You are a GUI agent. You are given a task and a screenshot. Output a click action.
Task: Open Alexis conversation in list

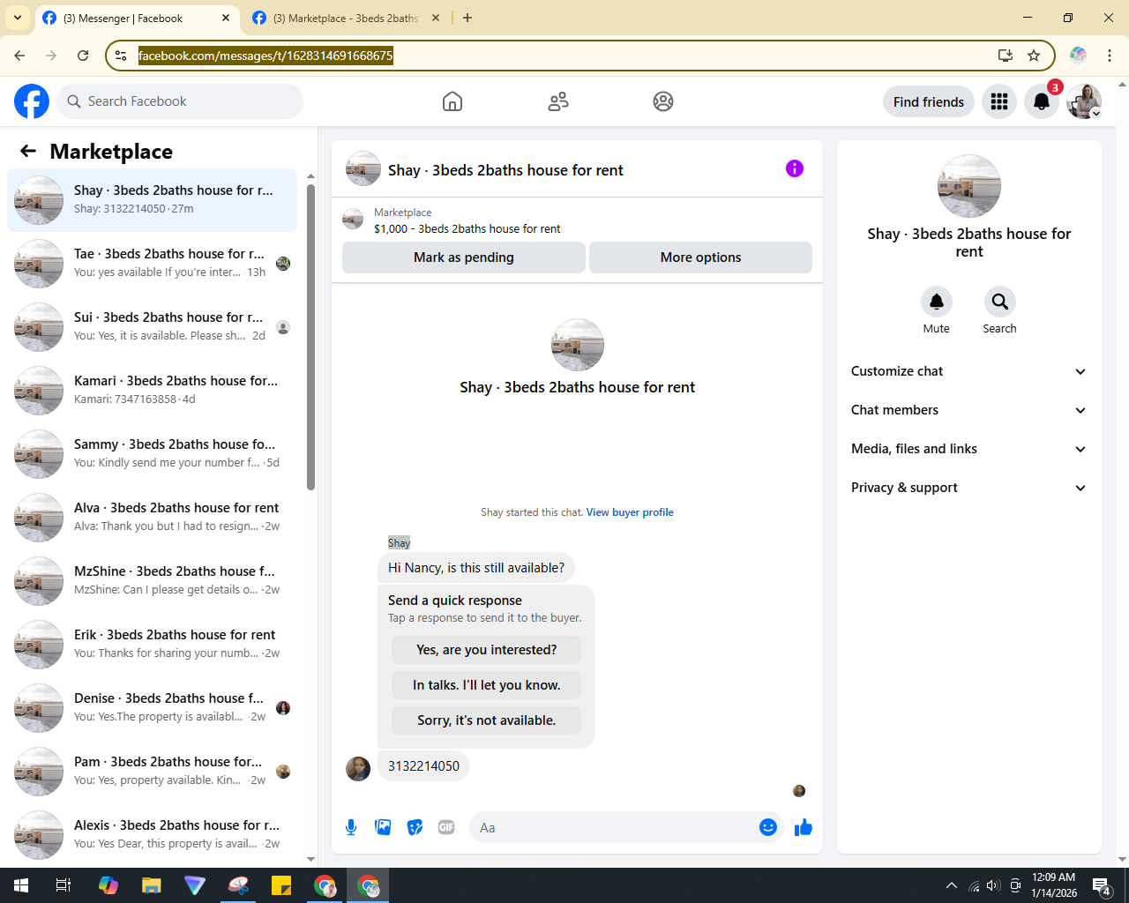pos(153,835)
